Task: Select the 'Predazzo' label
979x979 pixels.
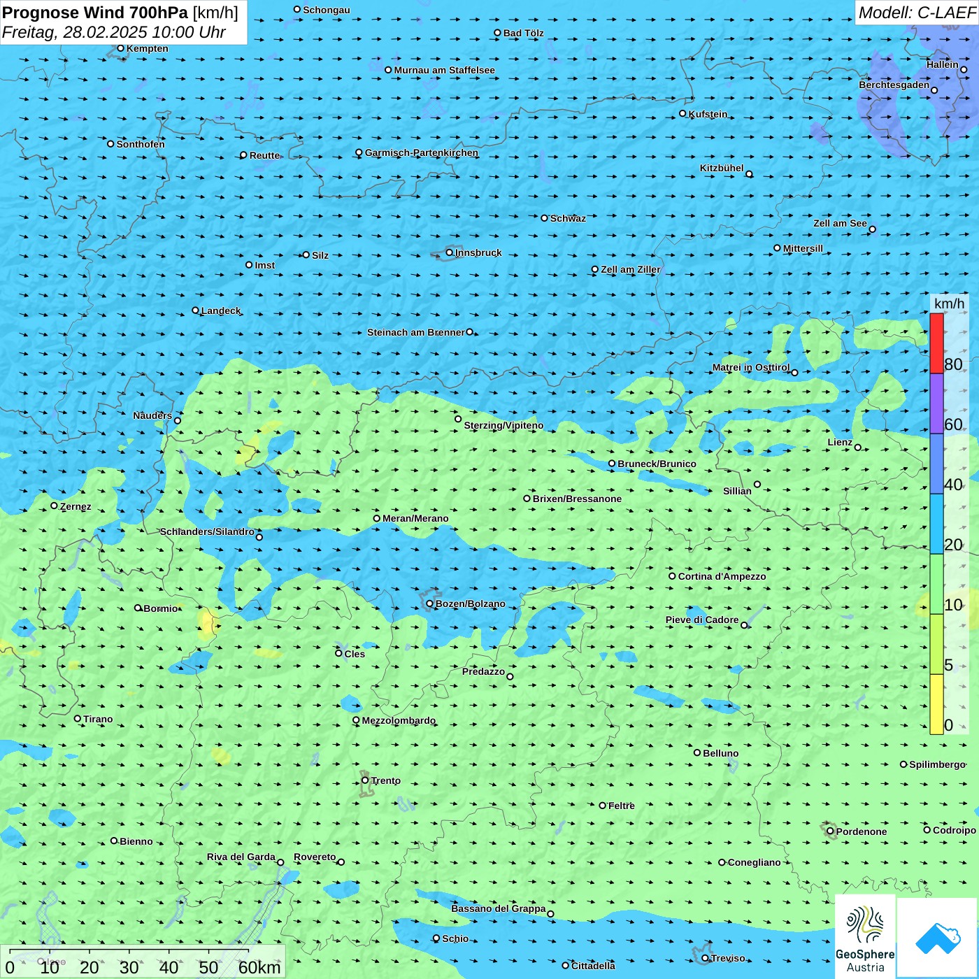Action: pyautogui.click(x=483, y=671)
